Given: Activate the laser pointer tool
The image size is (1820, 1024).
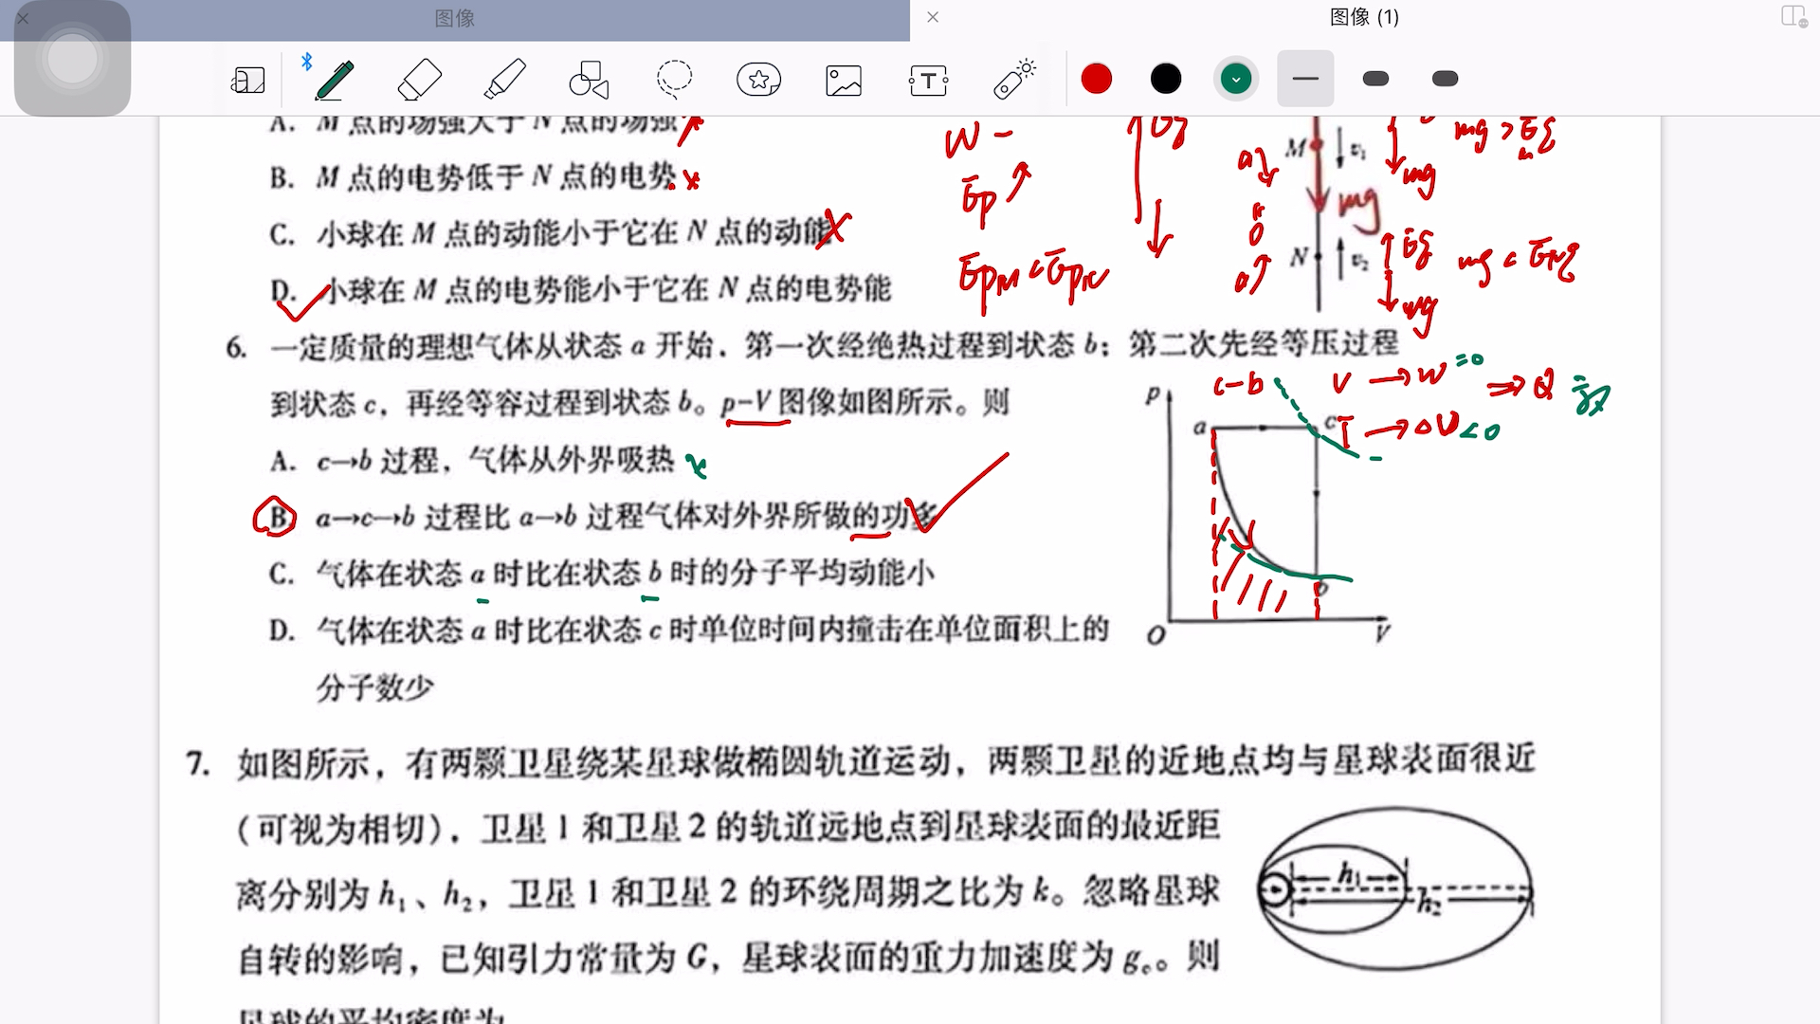Looking at the screenshot, I should pyautogui.click(x=1013, y=80).
